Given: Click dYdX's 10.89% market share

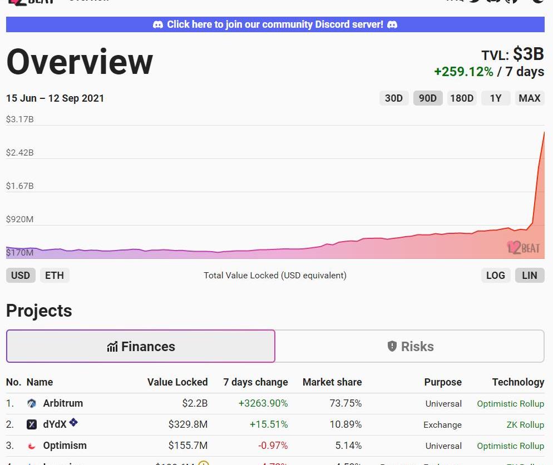Looking at the screenshot, I should coord(345,424).
